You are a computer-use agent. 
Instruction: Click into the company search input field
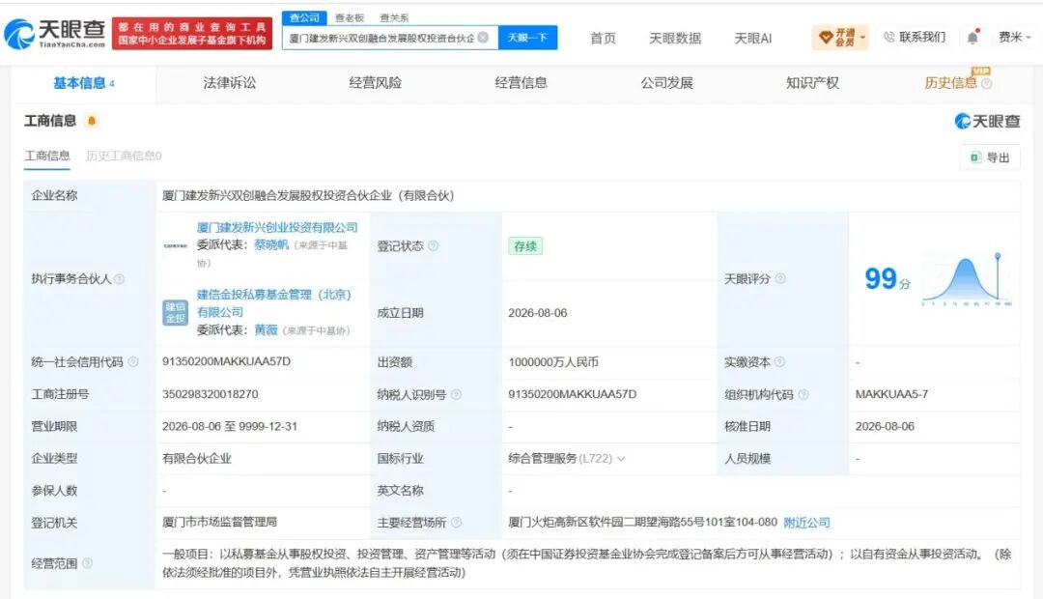point(381,38)
